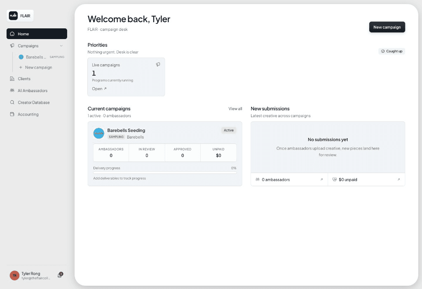Open Clients via its building icon
Viewport: 422px width, 289px height.
coord(12,79)
